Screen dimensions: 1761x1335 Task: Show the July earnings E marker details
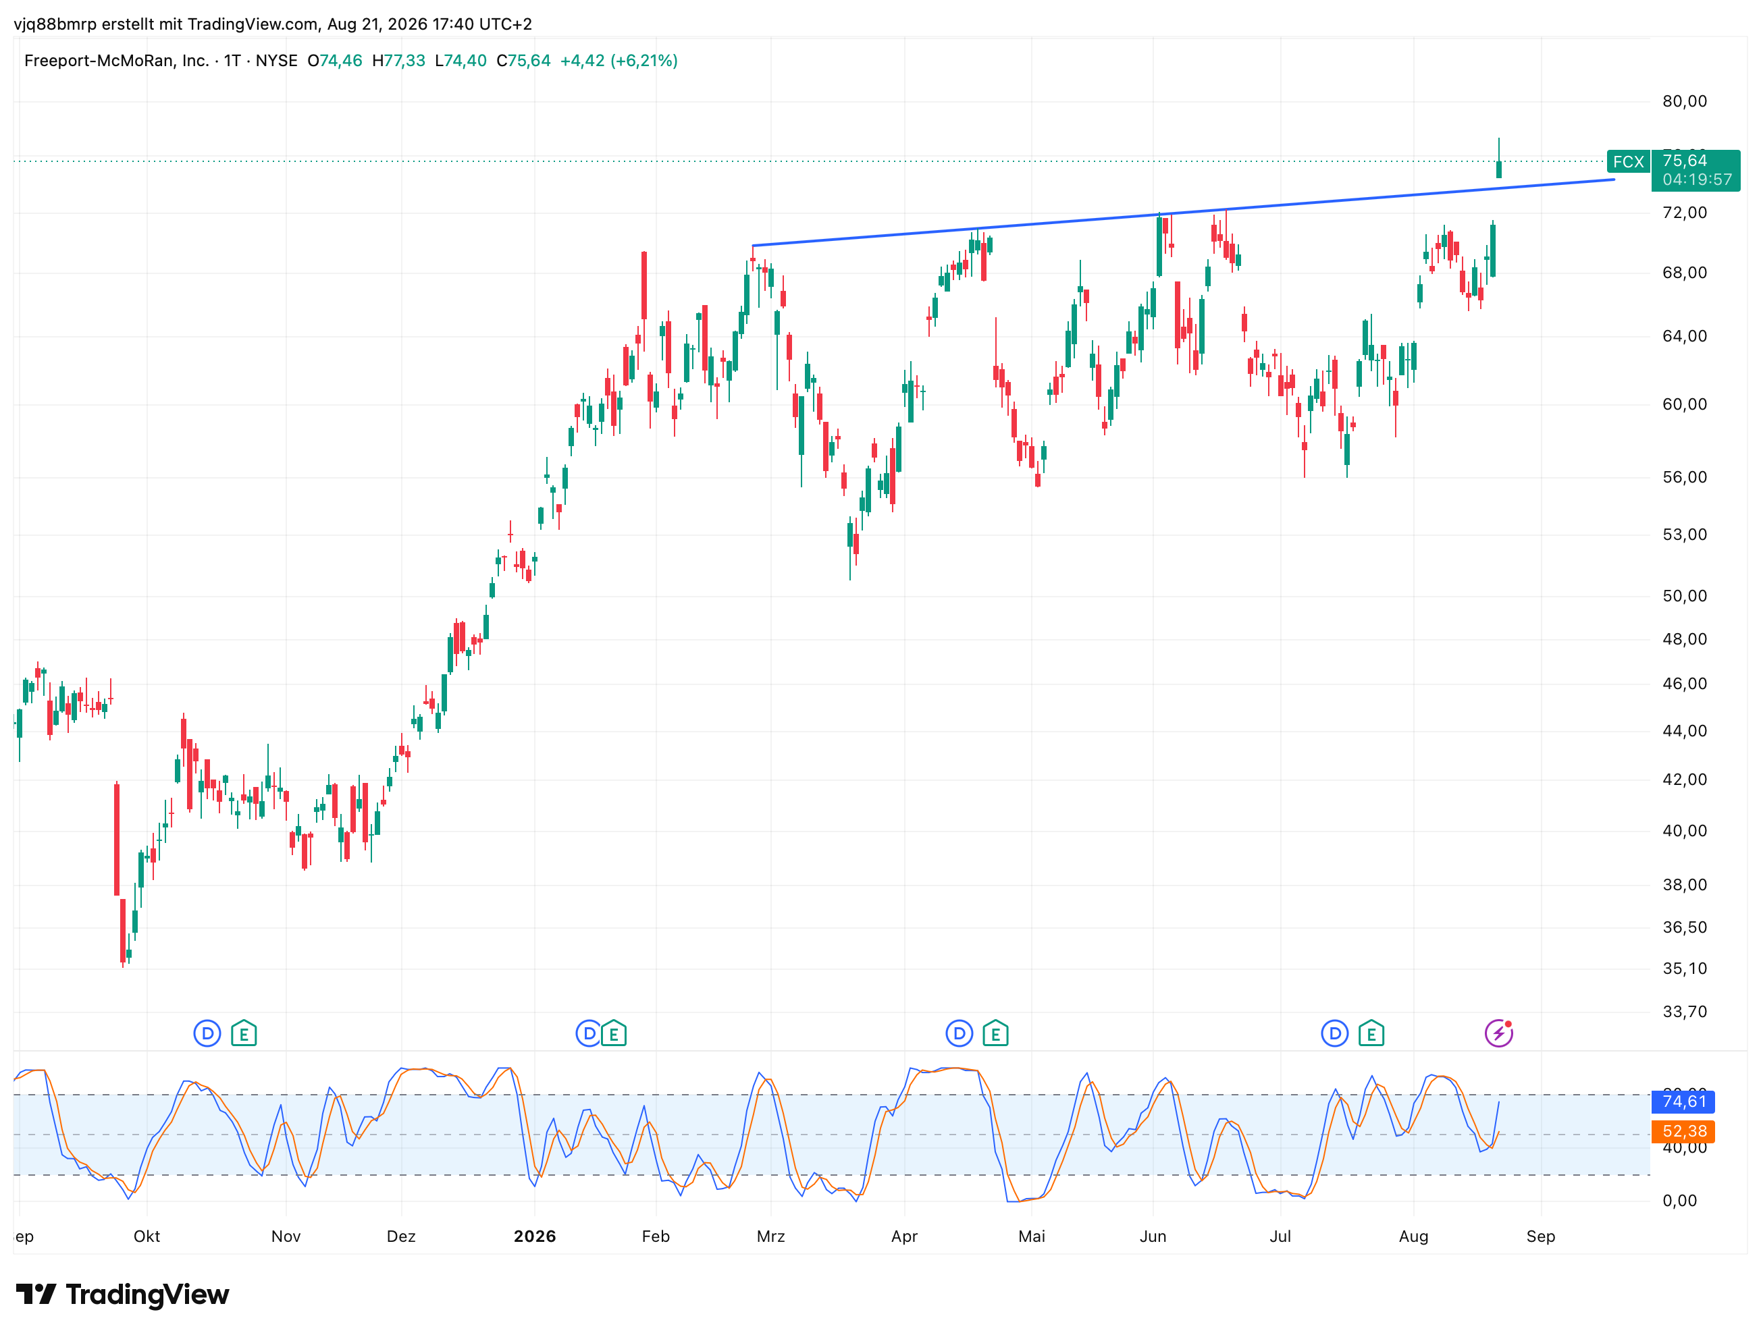1371,1033
